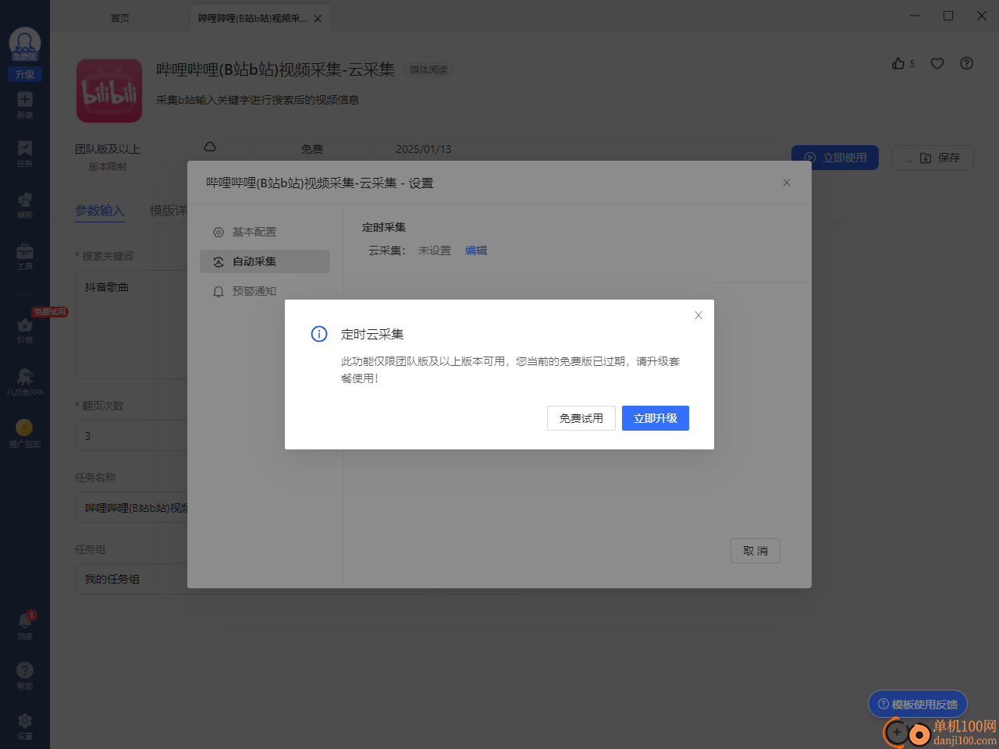Click the gear icon beside 基本配置
The width and height of the screenshot is (999, 749).
click(x=219, y=233)
